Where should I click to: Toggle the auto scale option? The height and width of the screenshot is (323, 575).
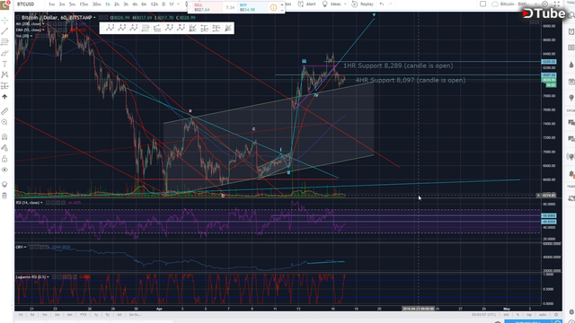pos(543,315)
